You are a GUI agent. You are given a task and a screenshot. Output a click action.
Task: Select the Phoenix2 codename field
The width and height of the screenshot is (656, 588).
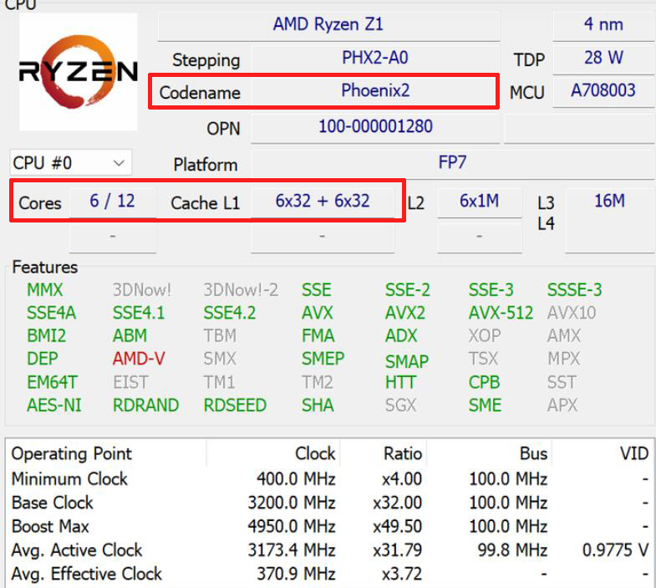click(x=374, y=91)
